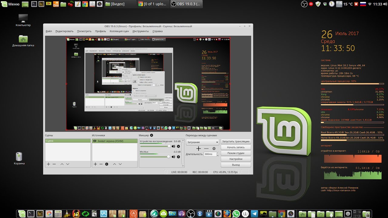This screenshot has height=218, width=388.
Task: Click the Russian flag keyboard layout indicator
Action: [363, 4]
